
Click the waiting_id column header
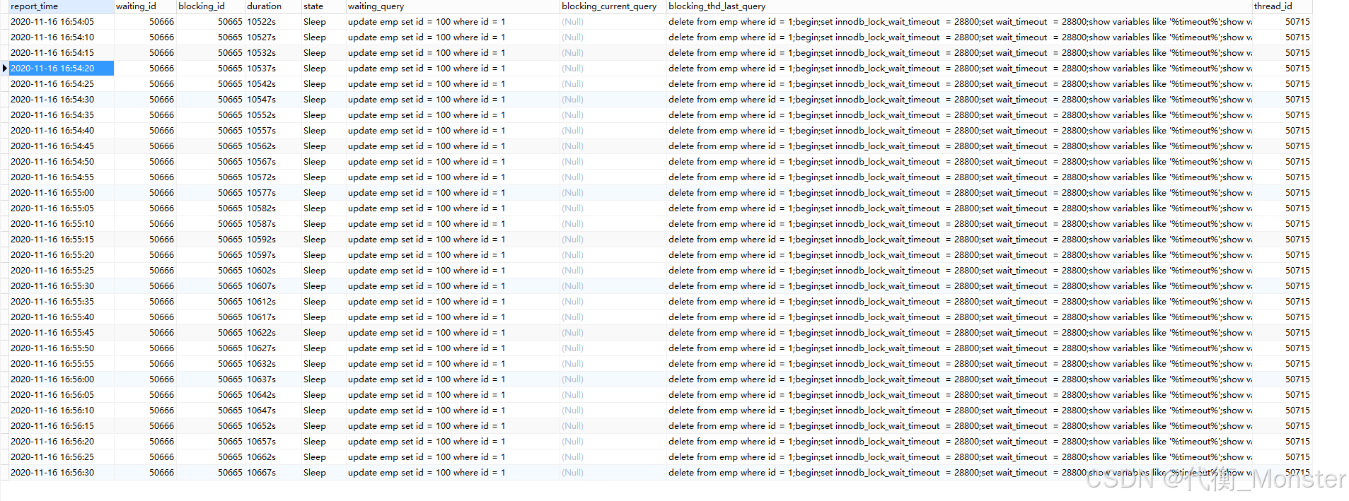point(145,6)
